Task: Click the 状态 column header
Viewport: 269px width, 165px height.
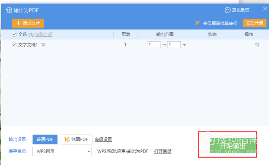Action: (212, 34)
